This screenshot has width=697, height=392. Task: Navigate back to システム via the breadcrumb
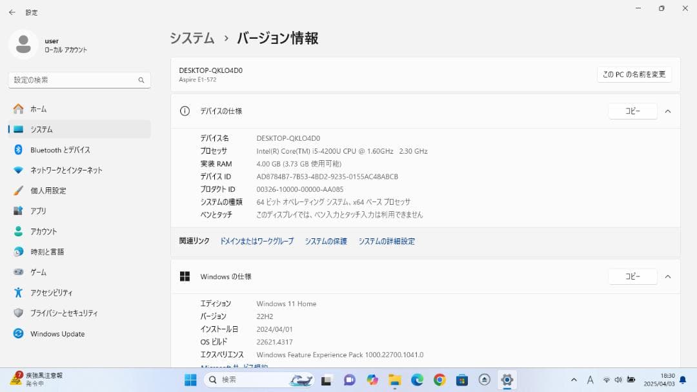[x=192, y=38]
